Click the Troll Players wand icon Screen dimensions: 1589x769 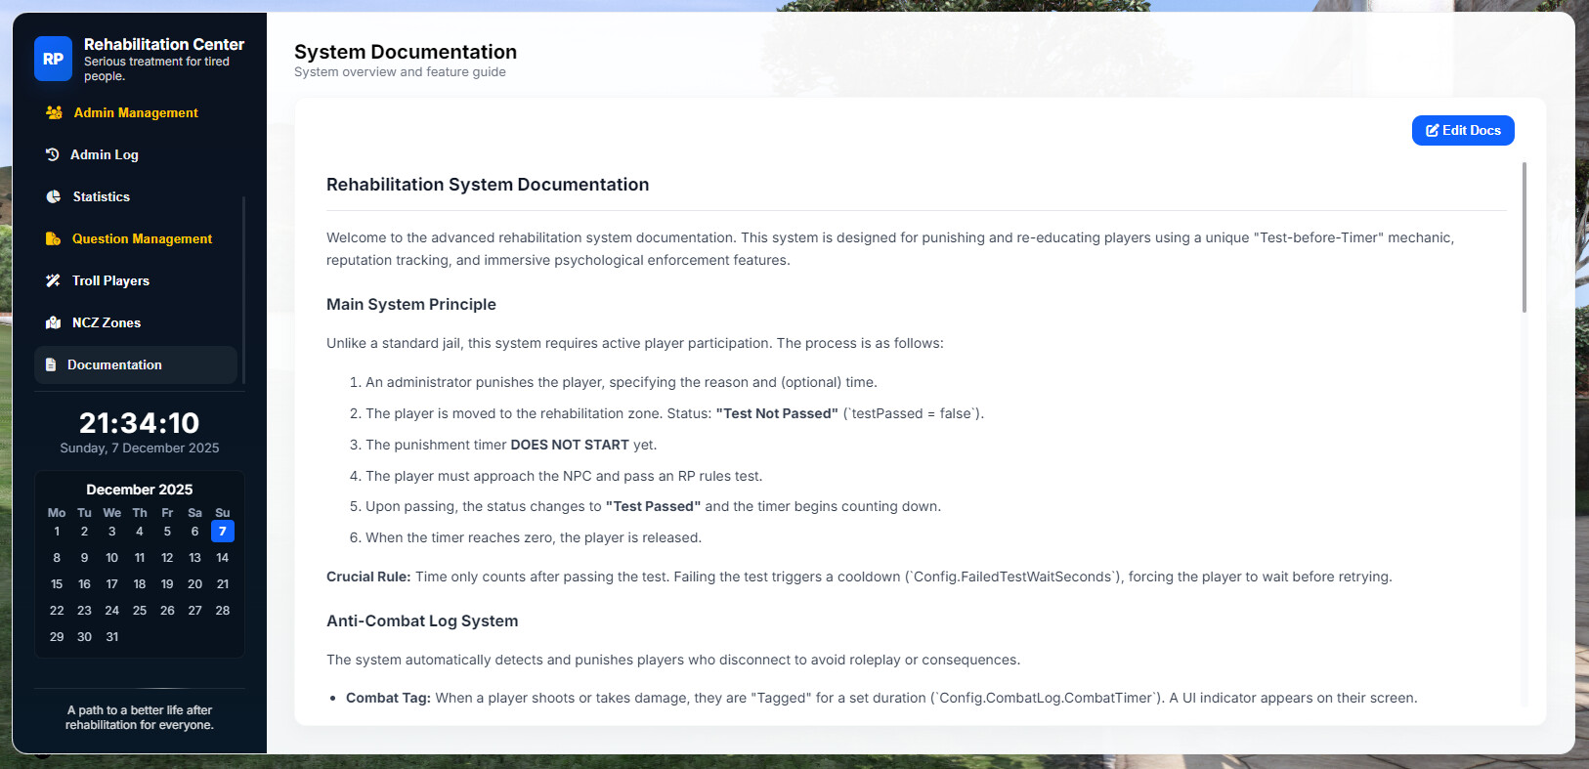tap(53, 281)
